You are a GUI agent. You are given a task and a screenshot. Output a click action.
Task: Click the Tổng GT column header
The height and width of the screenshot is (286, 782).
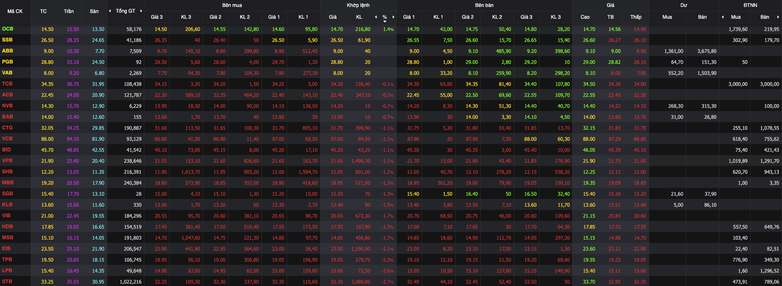click(x=125, y=11)
